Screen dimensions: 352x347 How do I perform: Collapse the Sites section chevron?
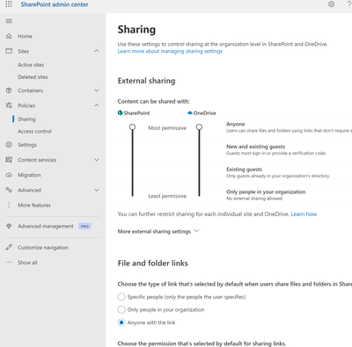97,51
